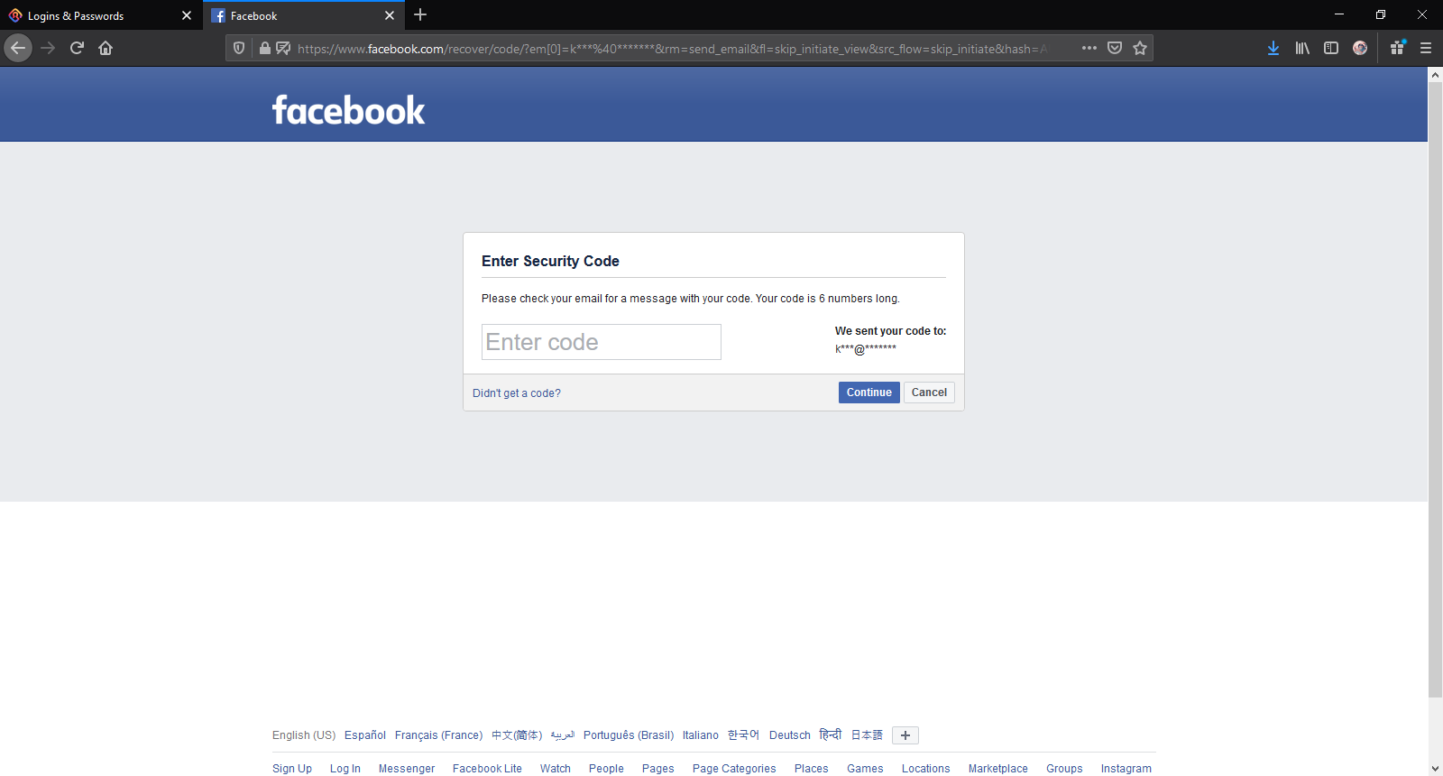
Task: Click the facebook logo
Action: point(348,110)
